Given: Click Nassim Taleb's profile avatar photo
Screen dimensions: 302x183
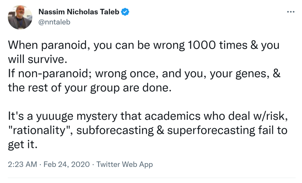Looking at the screenshot, I should 20,17.
